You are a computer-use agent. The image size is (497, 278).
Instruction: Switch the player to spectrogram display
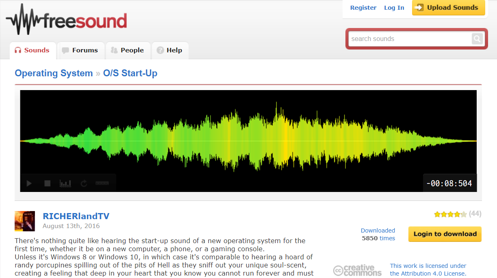click(65, 183)
